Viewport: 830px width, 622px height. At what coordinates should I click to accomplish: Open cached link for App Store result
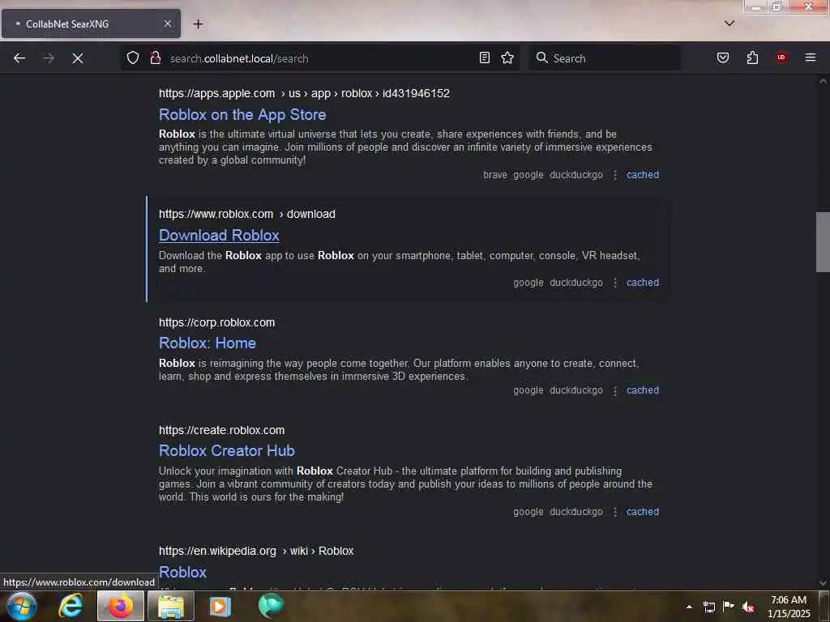coord(643,175)
